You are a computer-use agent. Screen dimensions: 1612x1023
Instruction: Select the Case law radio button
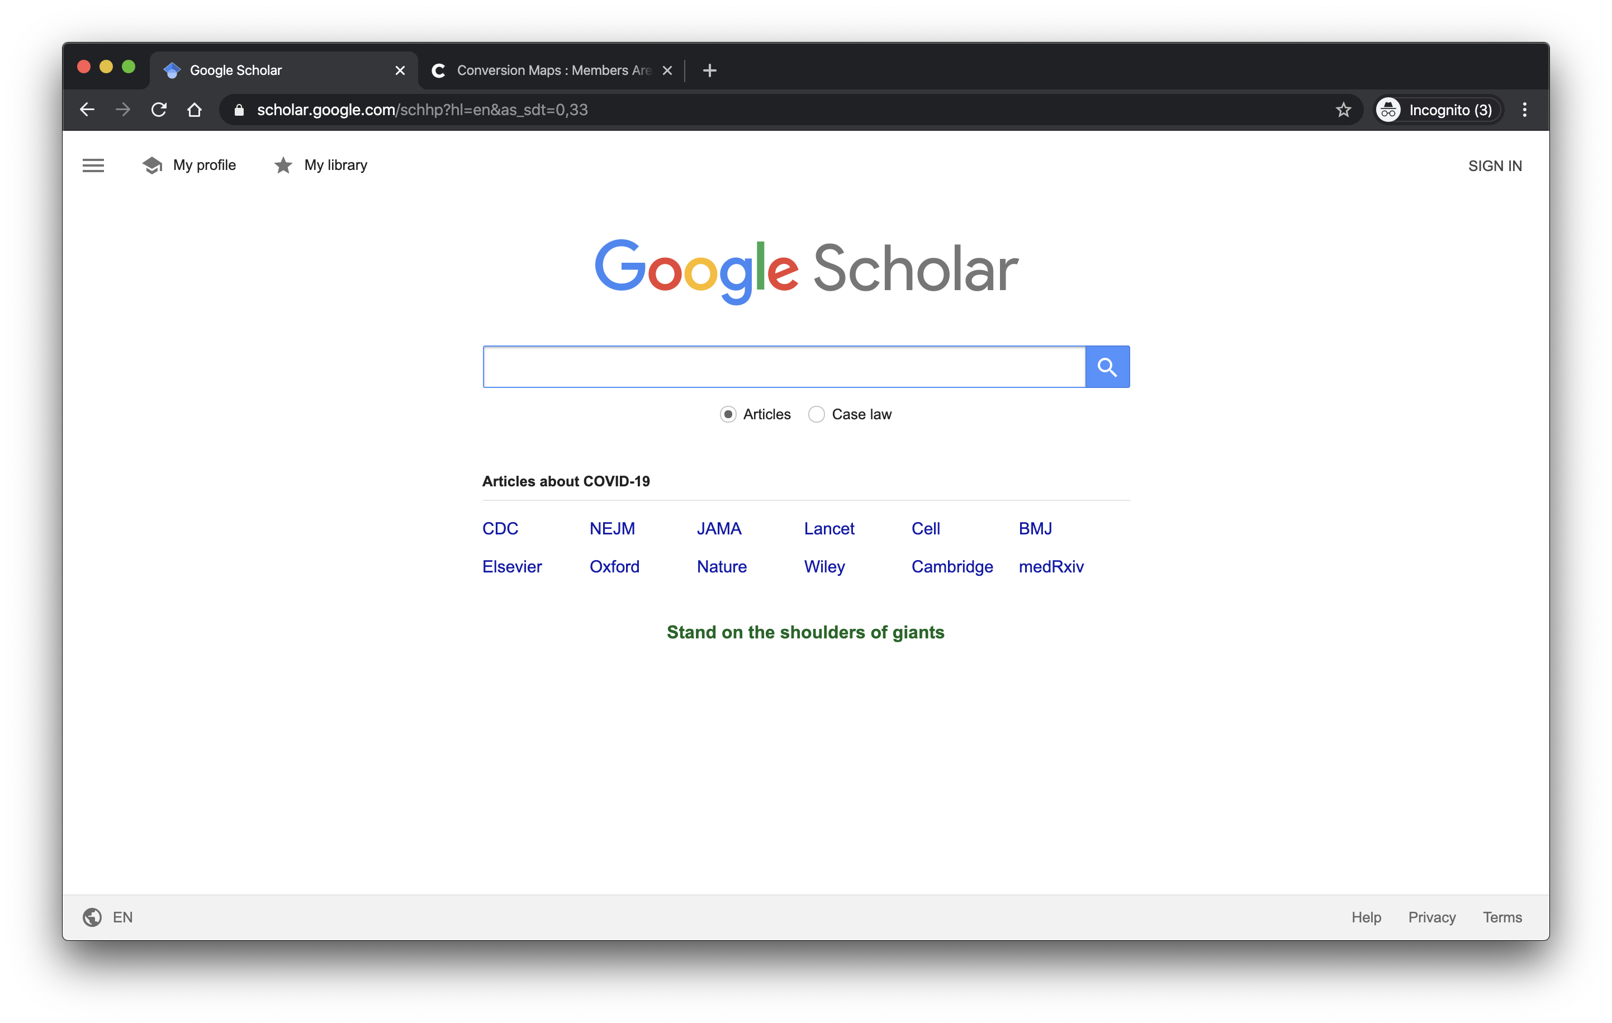point(817,414)
